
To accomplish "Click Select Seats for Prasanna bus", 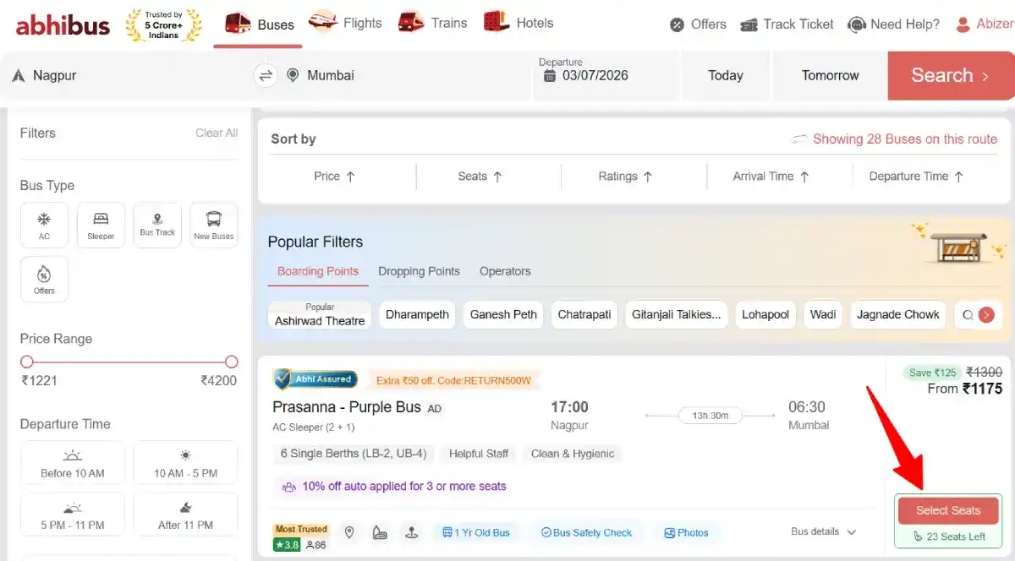I will [948, 510].
